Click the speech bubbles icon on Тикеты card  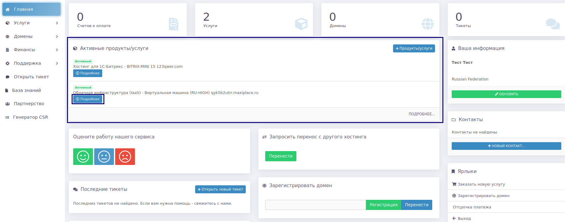tap(553, 24)
